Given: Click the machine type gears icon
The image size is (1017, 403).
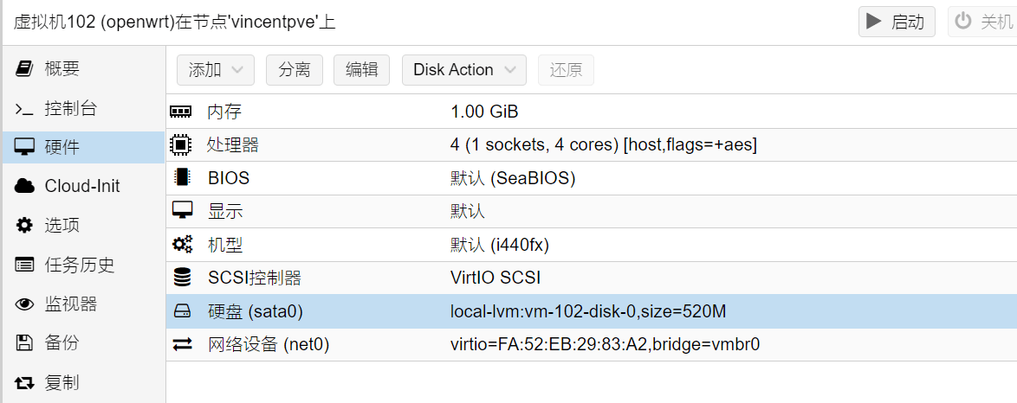Looking at the screenshot, I should click(x=181, y=245).
